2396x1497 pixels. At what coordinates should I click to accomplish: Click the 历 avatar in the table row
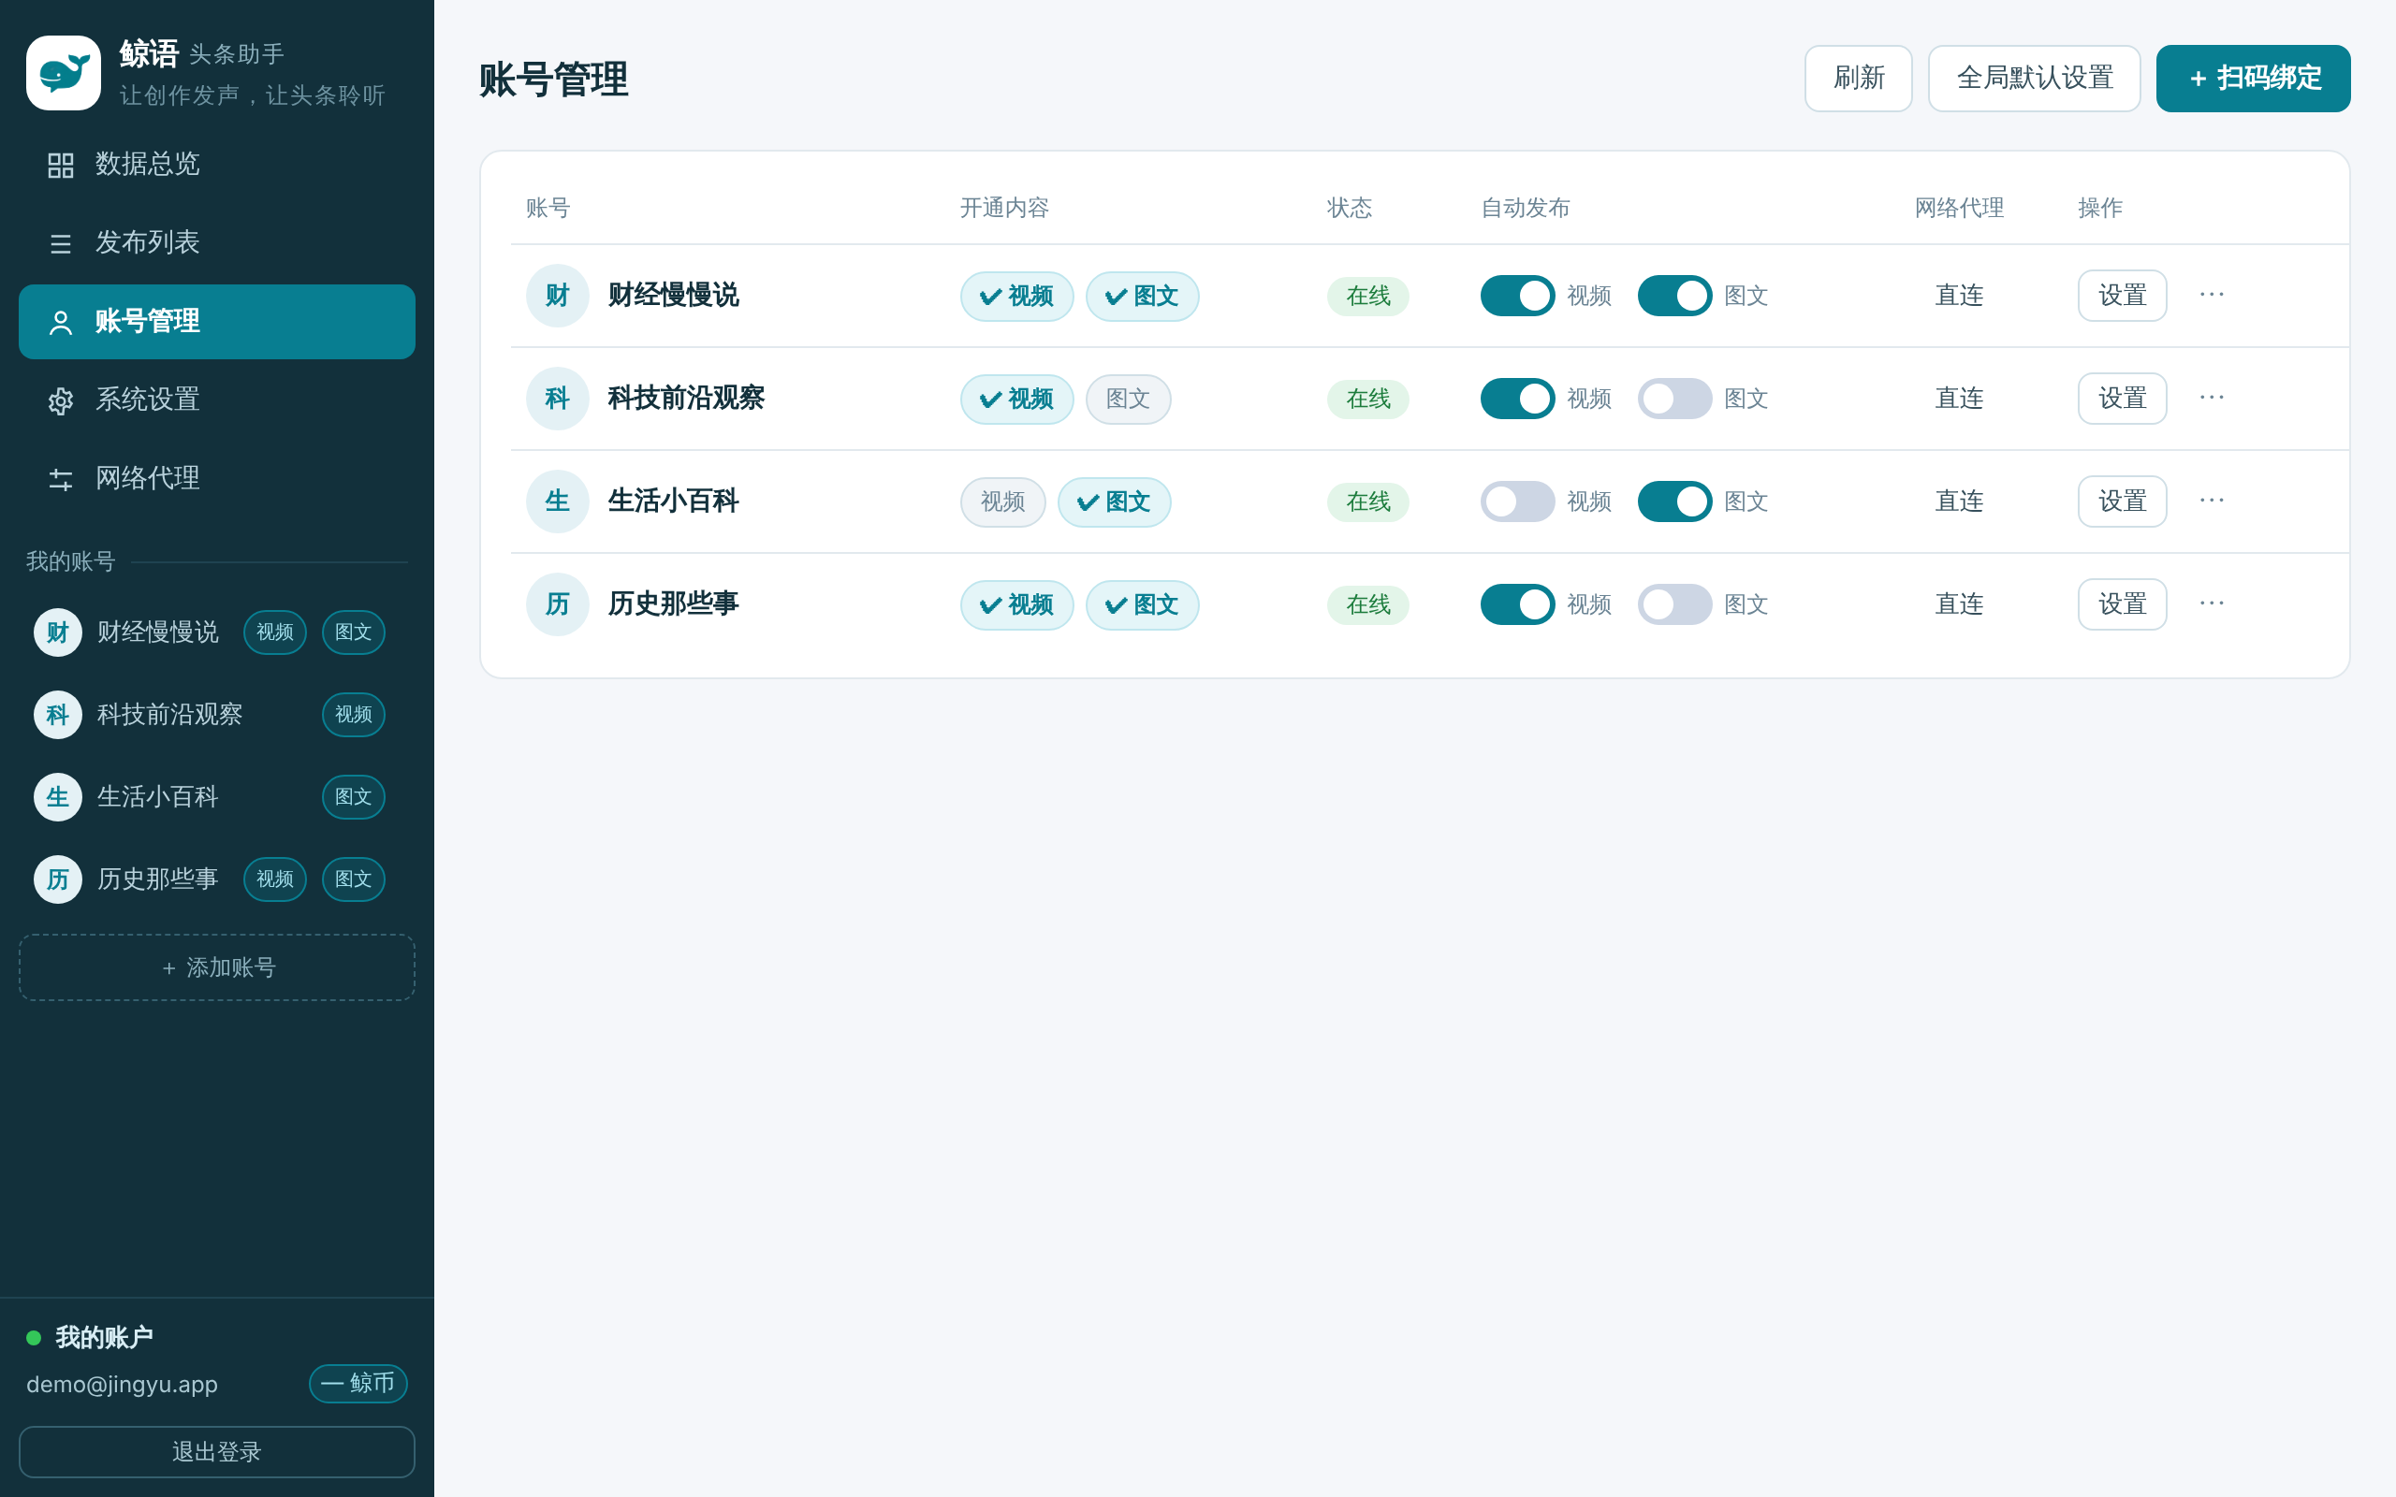pyautogui.click(x=558, y=604)
